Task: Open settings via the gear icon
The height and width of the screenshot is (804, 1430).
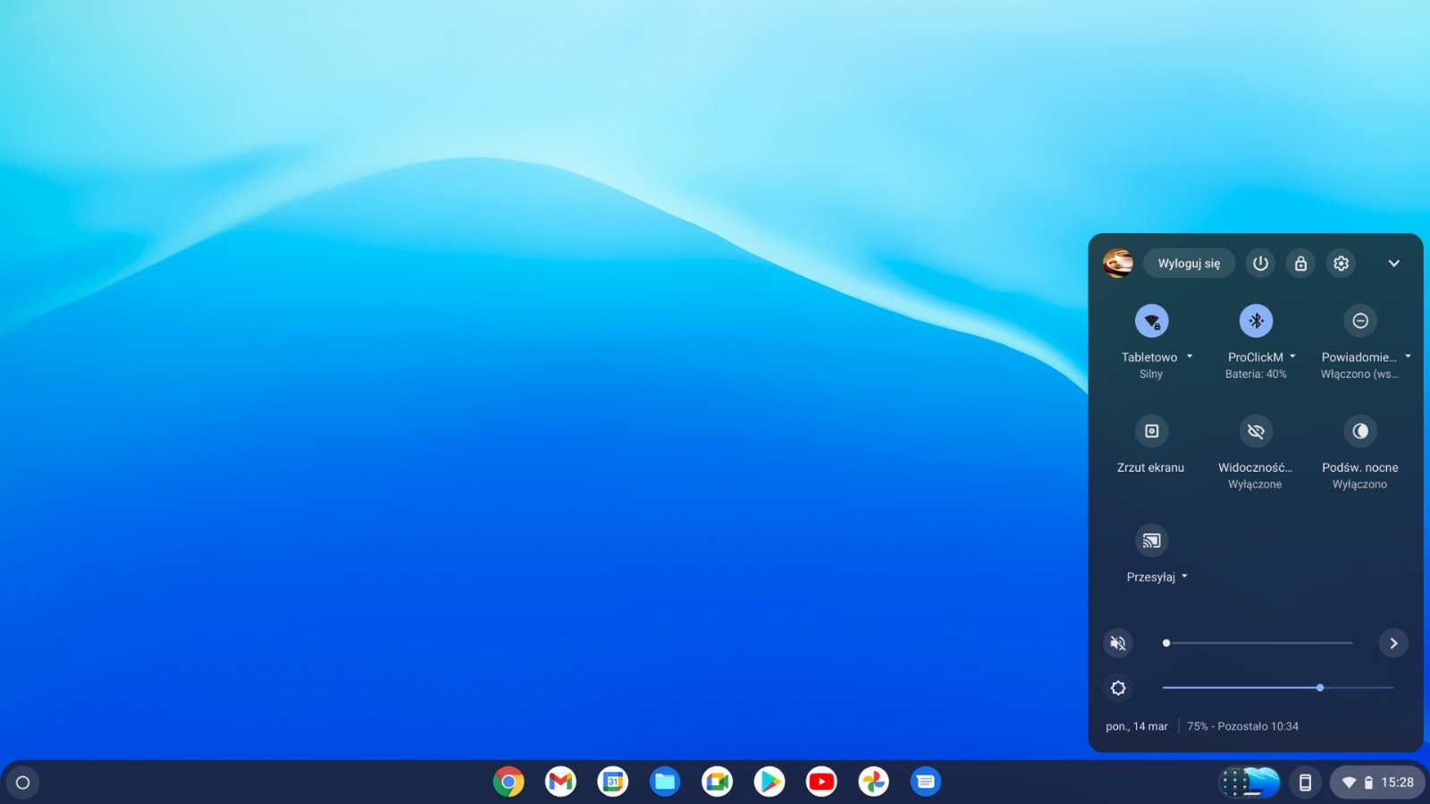Action: coord(1341,264)
